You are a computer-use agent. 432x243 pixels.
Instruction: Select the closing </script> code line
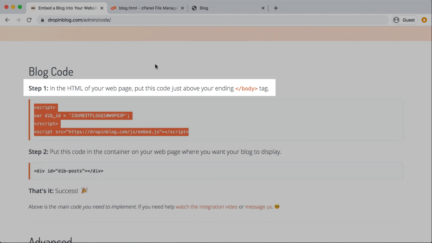click(46, 124)
